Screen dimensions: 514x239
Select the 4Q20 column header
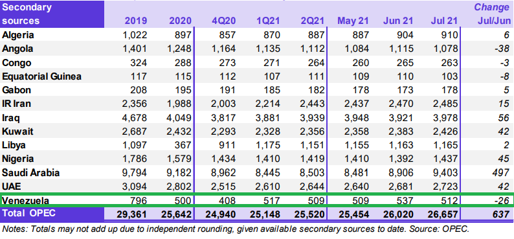223,21
